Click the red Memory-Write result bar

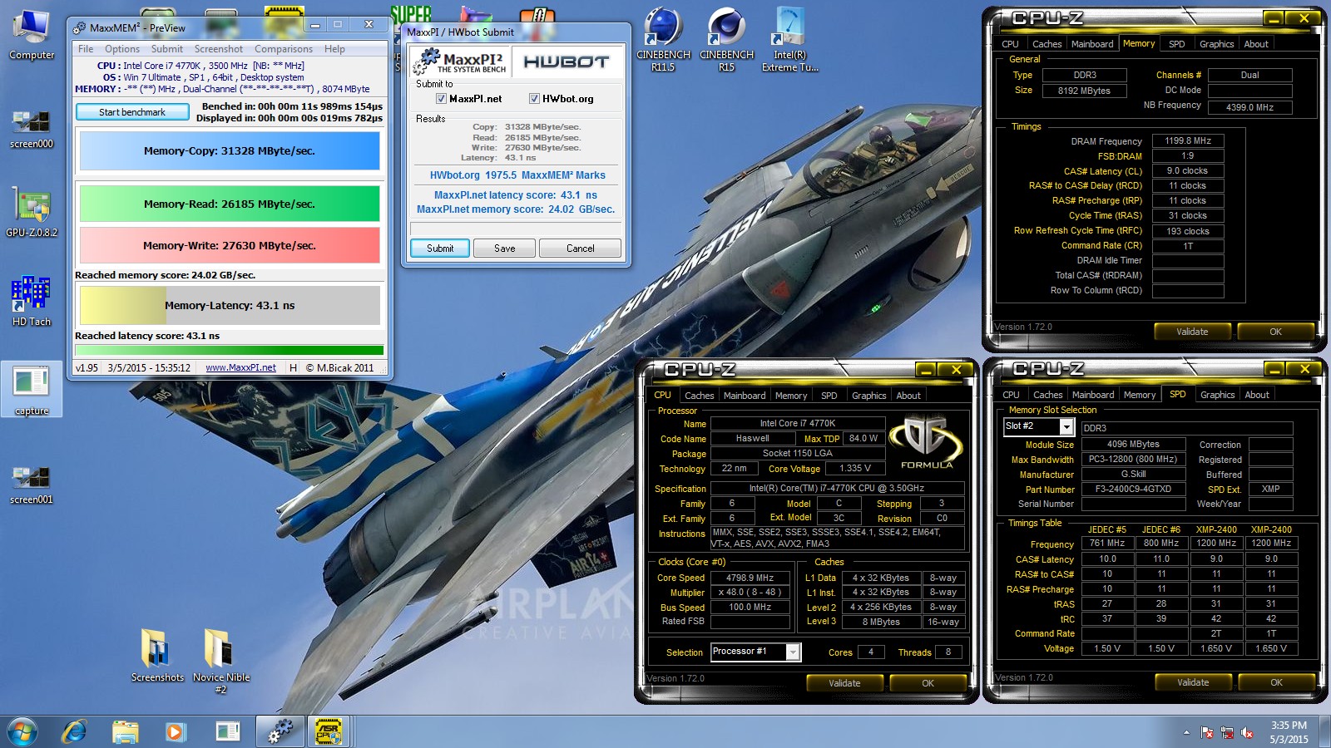tap(230, 245)
